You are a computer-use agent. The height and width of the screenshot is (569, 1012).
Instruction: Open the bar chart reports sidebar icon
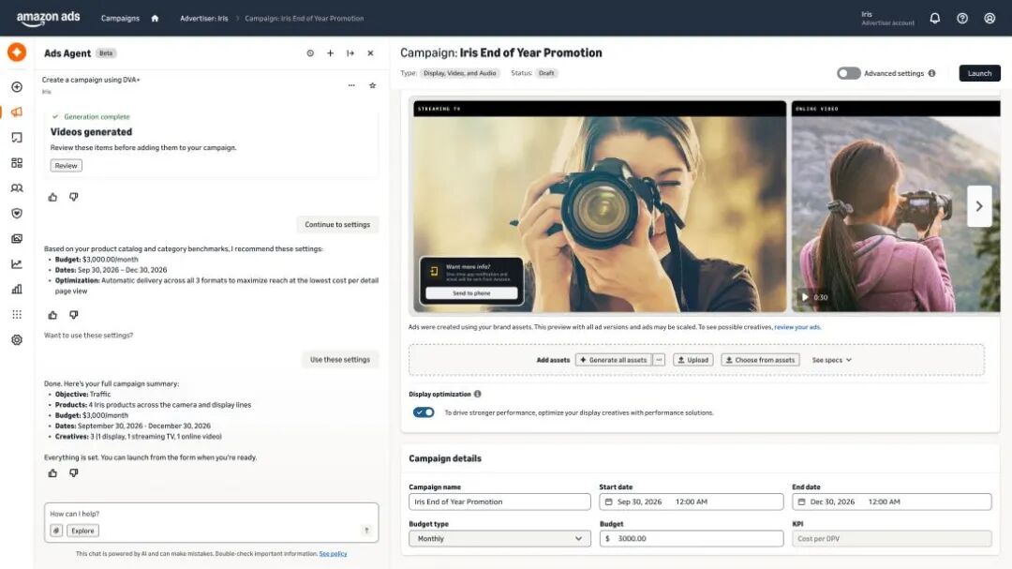[x=17, y=289]
